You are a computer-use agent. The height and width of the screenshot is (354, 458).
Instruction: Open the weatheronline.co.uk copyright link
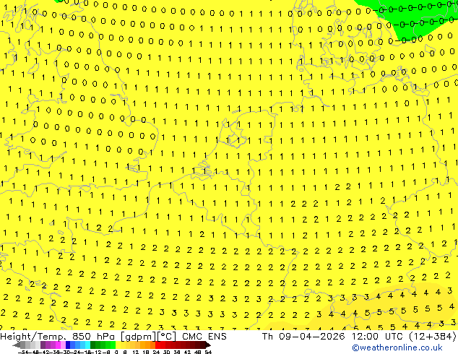pyautogui.click(x=397, y=347)
